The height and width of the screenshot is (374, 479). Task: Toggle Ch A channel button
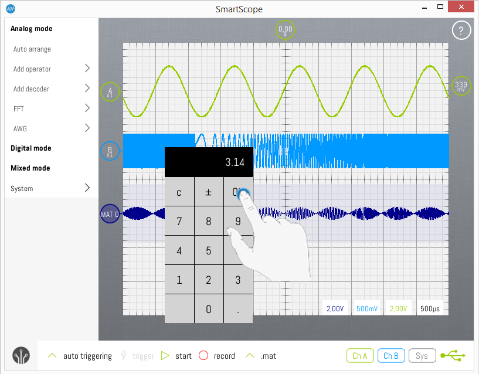pyautogui.click(x=359, y=356)
